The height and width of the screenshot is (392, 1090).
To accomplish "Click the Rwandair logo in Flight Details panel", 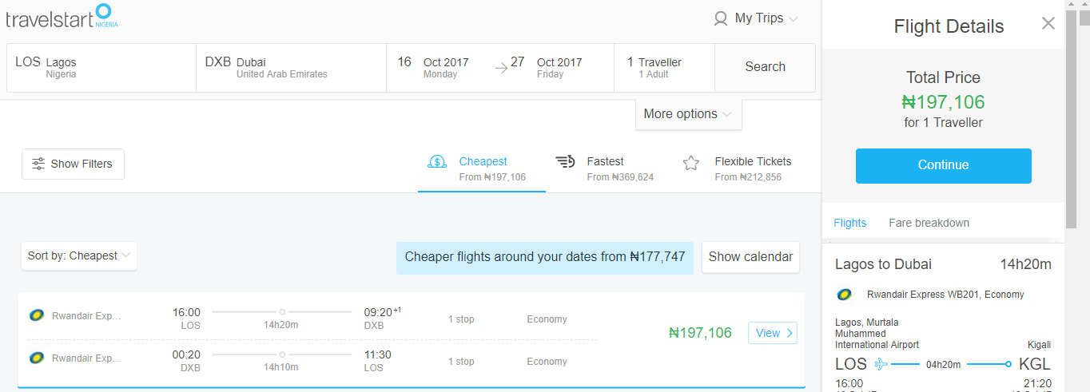I will (x=844, y=295).
